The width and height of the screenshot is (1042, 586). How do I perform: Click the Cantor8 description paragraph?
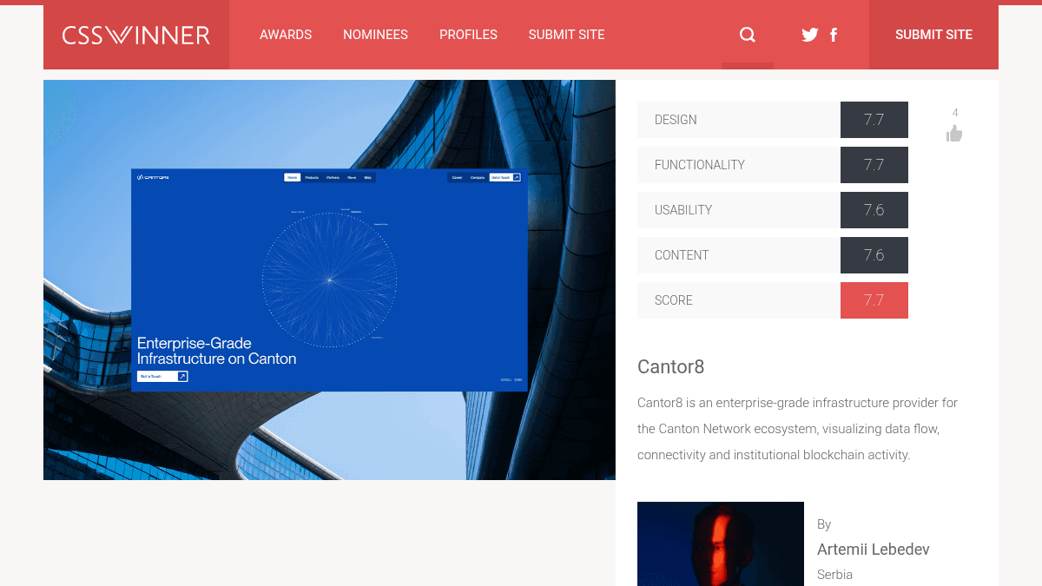[798, 429]
